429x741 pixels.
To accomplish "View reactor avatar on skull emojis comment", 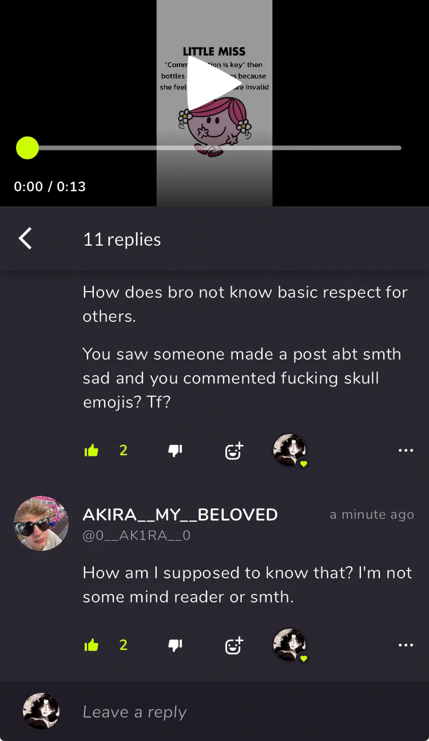I will pos(289,450).
